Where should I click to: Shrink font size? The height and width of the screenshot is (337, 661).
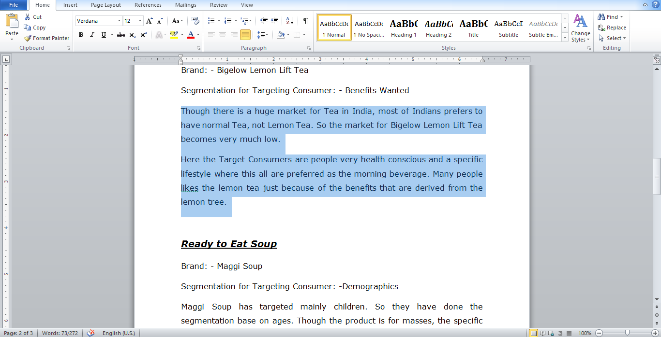pyautogui.click(x=160, y=21)
